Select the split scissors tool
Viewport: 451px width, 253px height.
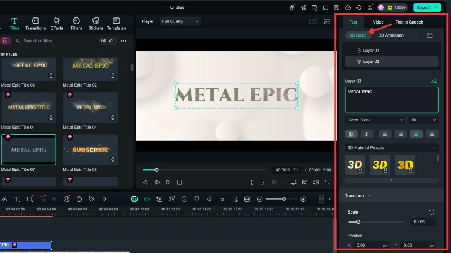tap(4, 199)
